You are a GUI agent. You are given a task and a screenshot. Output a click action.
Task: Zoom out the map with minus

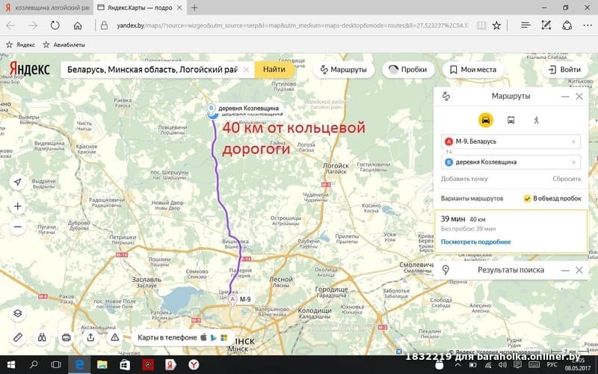(17, 227)
